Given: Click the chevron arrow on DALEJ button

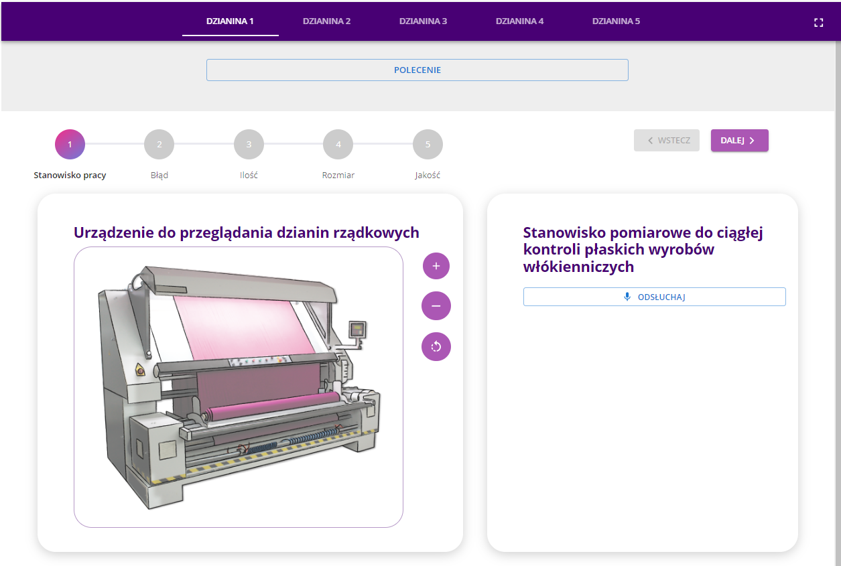Looking at the screenshot, I should pyautogui.click(x=752, y=141).
